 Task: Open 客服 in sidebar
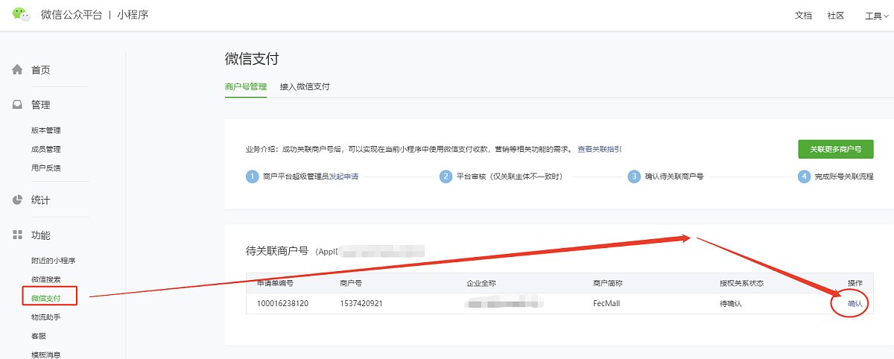[38, 336]
